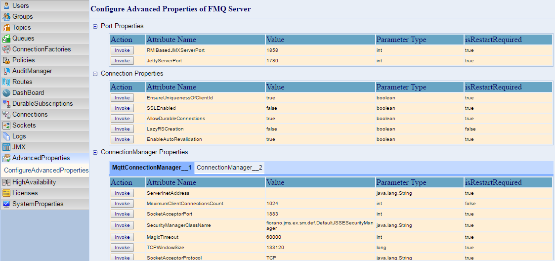Invoke the EnsureUniquenessOfClientId attribute
555x261 pixels.
[122, 98]
